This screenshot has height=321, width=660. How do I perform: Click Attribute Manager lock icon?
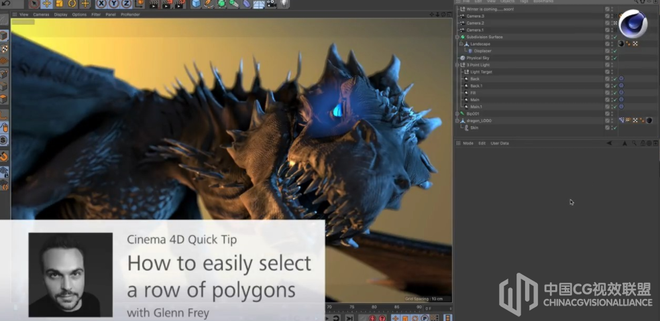tap(643, 143)
